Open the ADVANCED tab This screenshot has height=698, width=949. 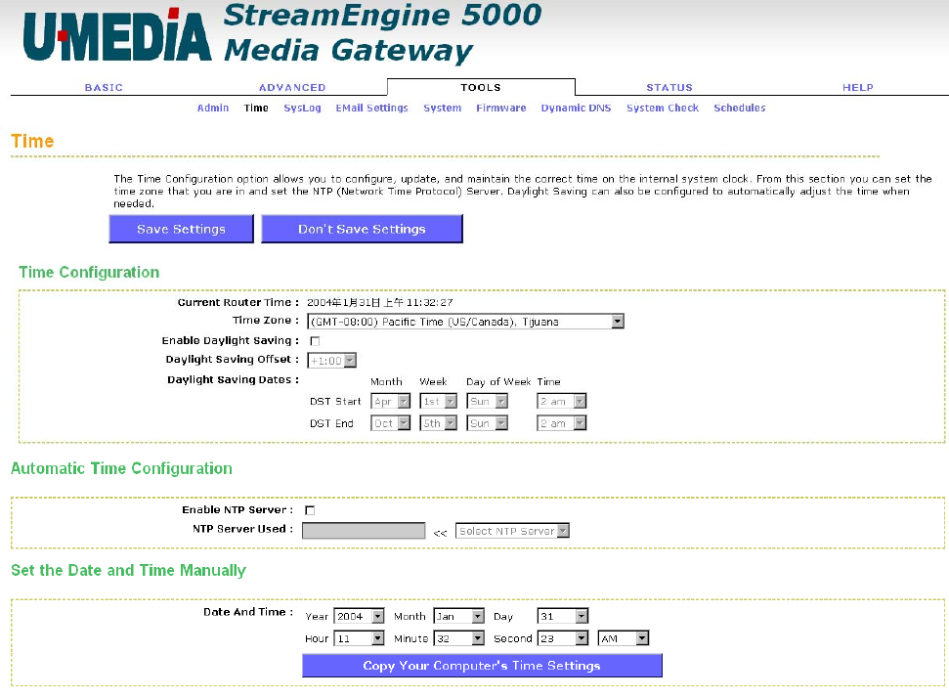coord(292,87)
